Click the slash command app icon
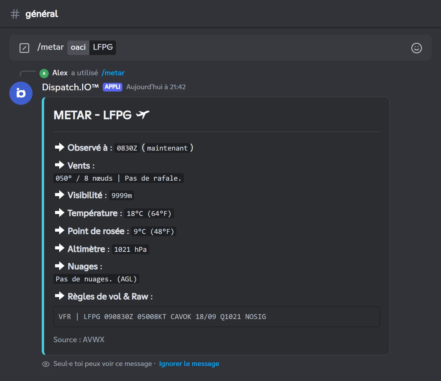Screen dimensions: 441x381 coord(24,48)
